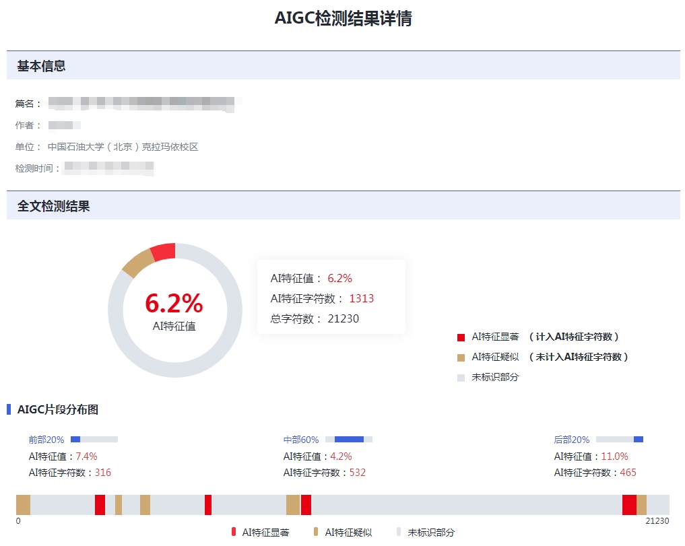This screenshot has height=546, width=685.
Task: Select the 后部20% section label
Action: point(572,440)
